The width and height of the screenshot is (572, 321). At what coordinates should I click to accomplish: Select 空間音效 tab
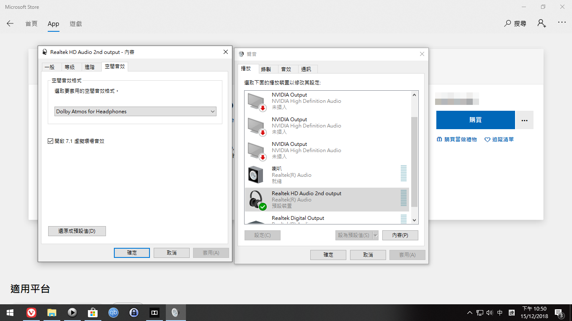coord(115,66)
